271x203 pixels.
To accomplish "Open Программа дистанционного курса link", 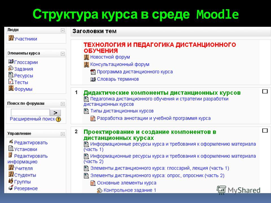I will click(x=135, y=72).
